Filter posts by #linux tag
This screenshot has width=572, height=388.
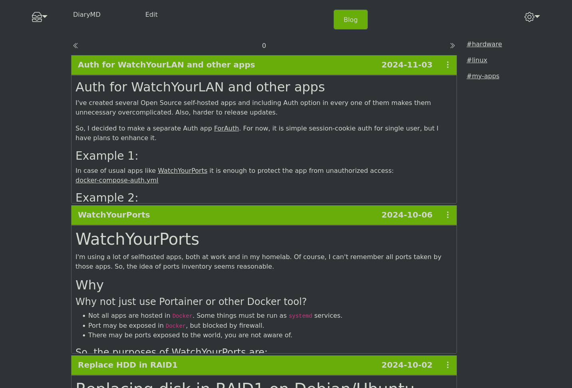(477, 60)
